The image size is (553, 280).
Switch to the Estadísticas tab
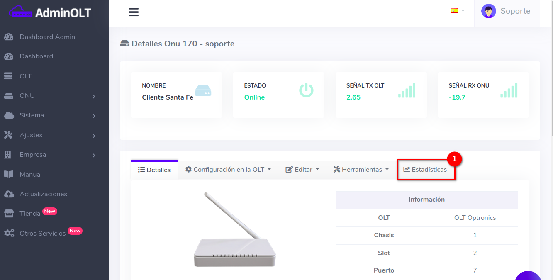tap(425, 170)
